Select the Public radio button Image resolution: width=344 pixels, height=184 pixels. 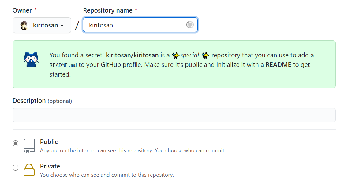[x=15, y=143]
